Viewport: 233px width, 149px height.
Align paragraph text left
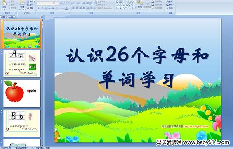[x=73, y=8]
